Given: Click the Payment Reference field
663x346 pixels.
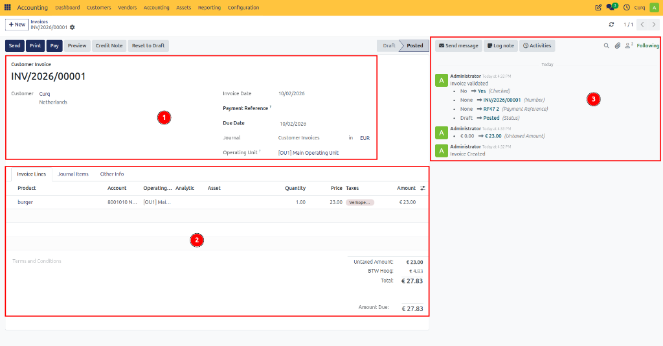Looking at the screenshot, I should tap(324, 108).
